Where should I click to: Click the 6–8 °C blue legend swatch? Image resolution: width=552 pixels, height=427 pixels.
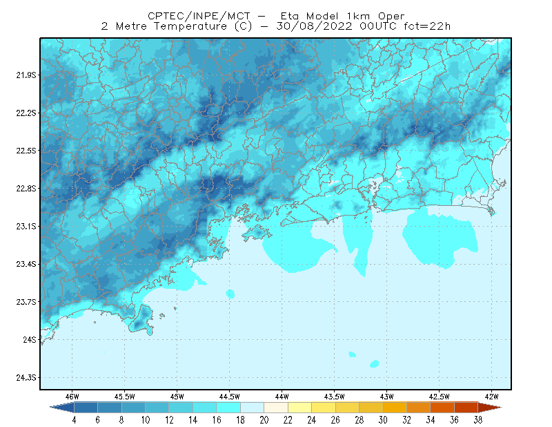pyautogui.click(x=110, y=408)
